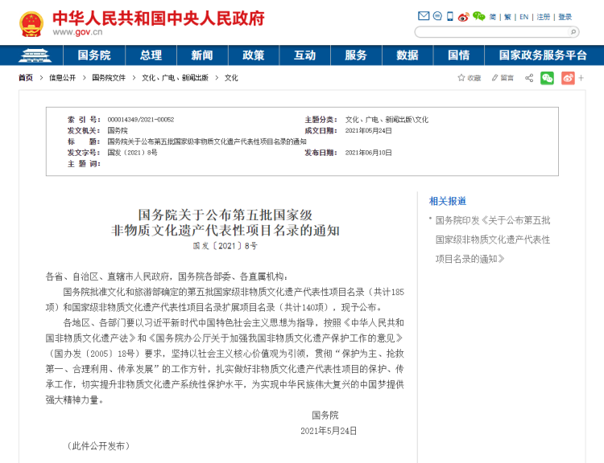Share article via red Weibo button
The height and width of the screenshot is (463, 604).
point(568,78)
